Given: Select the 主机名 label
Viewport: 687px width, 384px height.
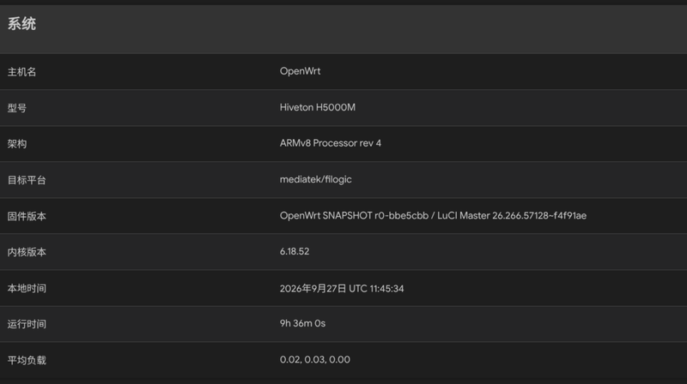Looking at the screenshot, I should coord(21,72).
